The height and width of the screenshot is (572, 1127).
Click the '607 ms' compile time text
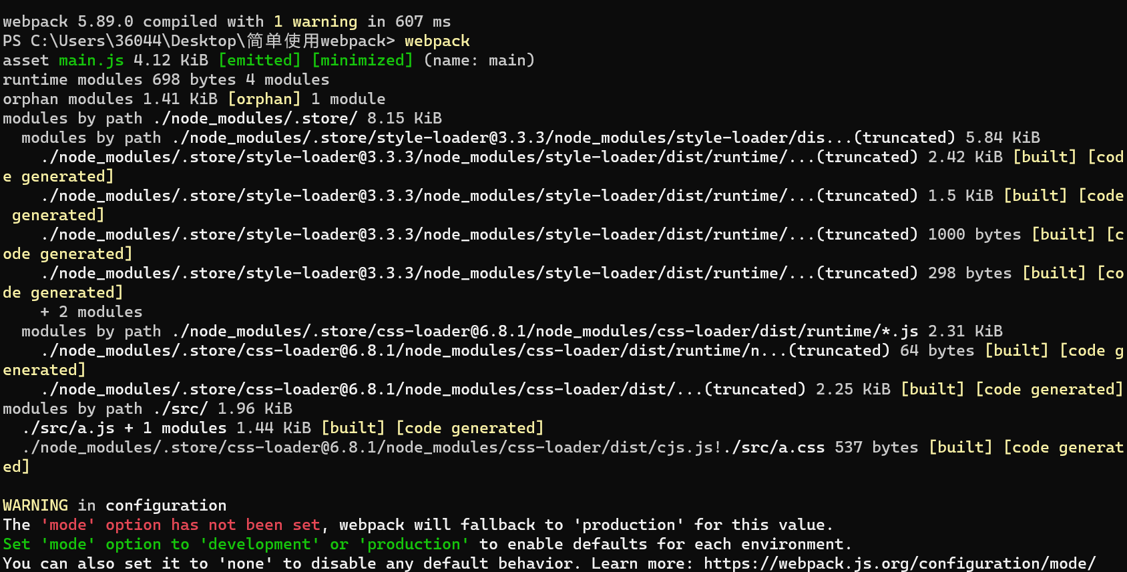(423, 21)
